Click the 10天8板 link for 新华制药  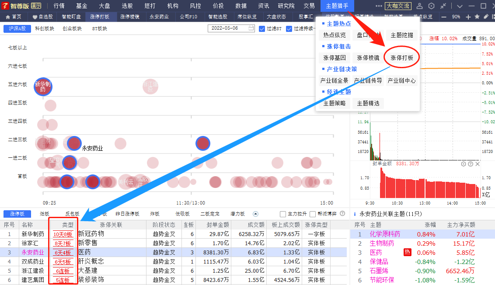[63, 234]
